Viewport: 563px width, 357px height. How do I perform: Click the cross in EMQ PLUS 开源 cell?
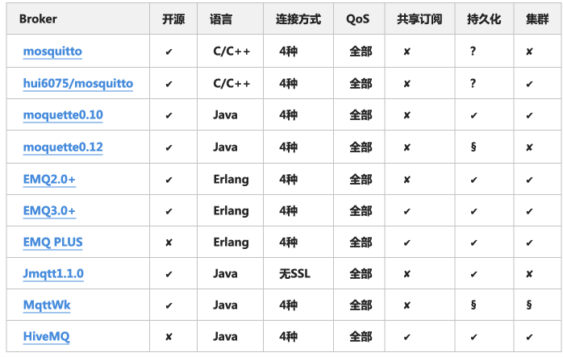pyautogui.click(x=169, y=243)
